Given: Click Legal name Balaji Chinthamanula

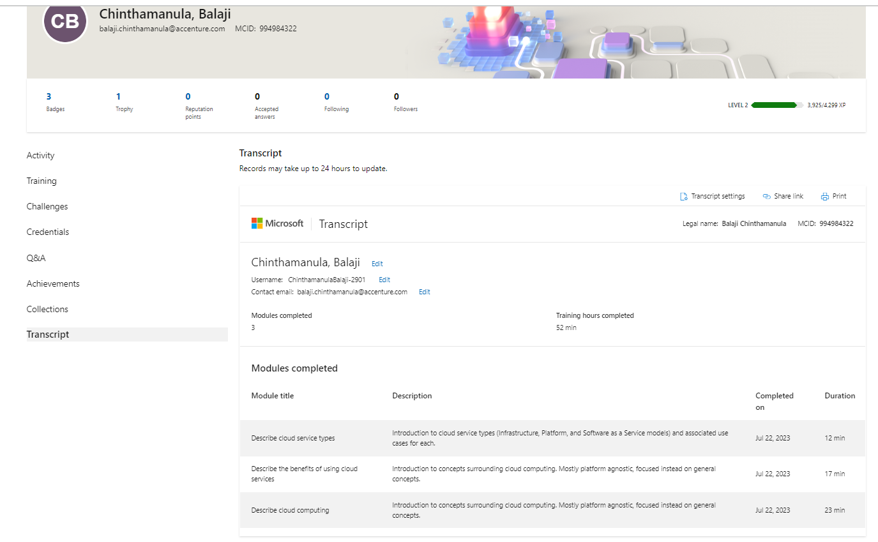Looking at the screenshot, I should (x=734, y=224).
